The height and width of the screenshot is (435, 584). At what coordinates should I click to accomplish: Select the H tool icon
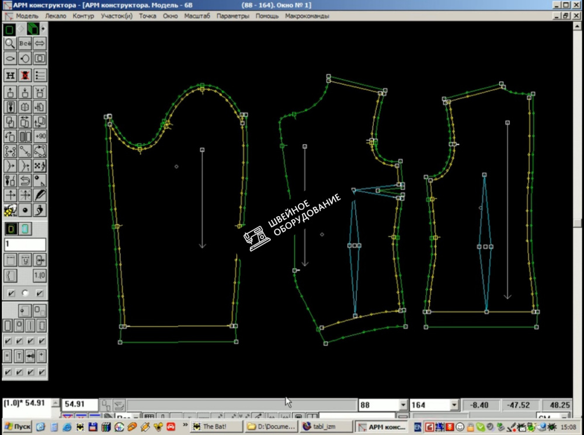click(x=10, y=75)
